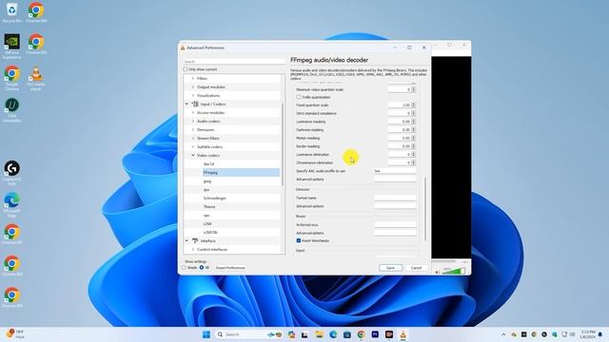
Task: Expand the Control interfaces tree node
Action: (193, 249)
